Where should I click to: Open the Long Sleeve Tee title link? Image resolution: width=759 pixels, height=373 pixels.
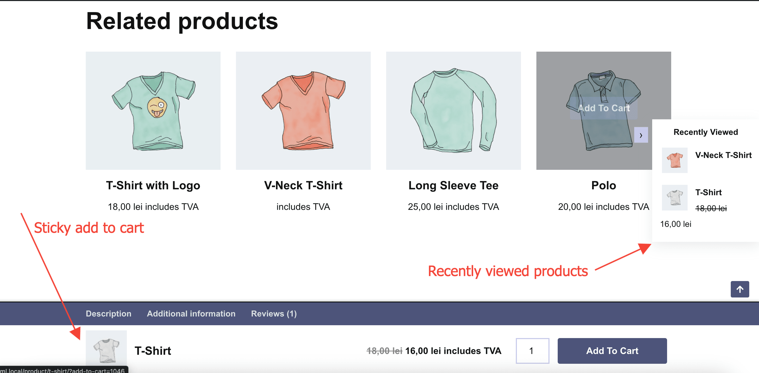tap(453, 185)
